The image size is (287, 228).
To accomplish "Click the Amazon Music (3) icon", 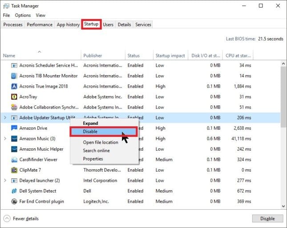I will click(x=14, y=139).
